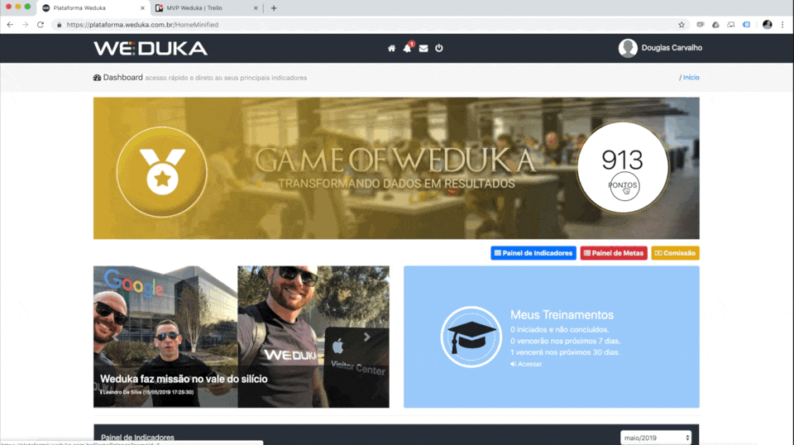Click the dashboard gauge icon
Screen dimensions: 794x445
pos(98,78)
